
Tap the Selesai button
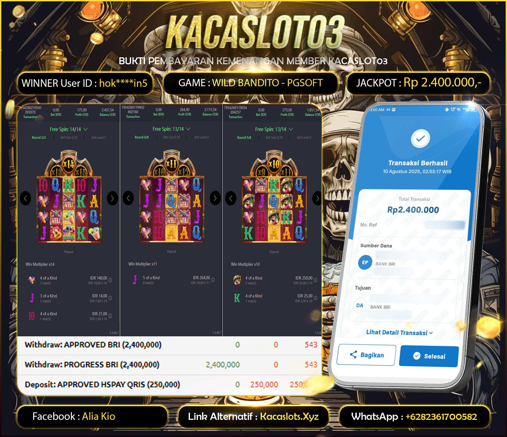pos(429,356)
